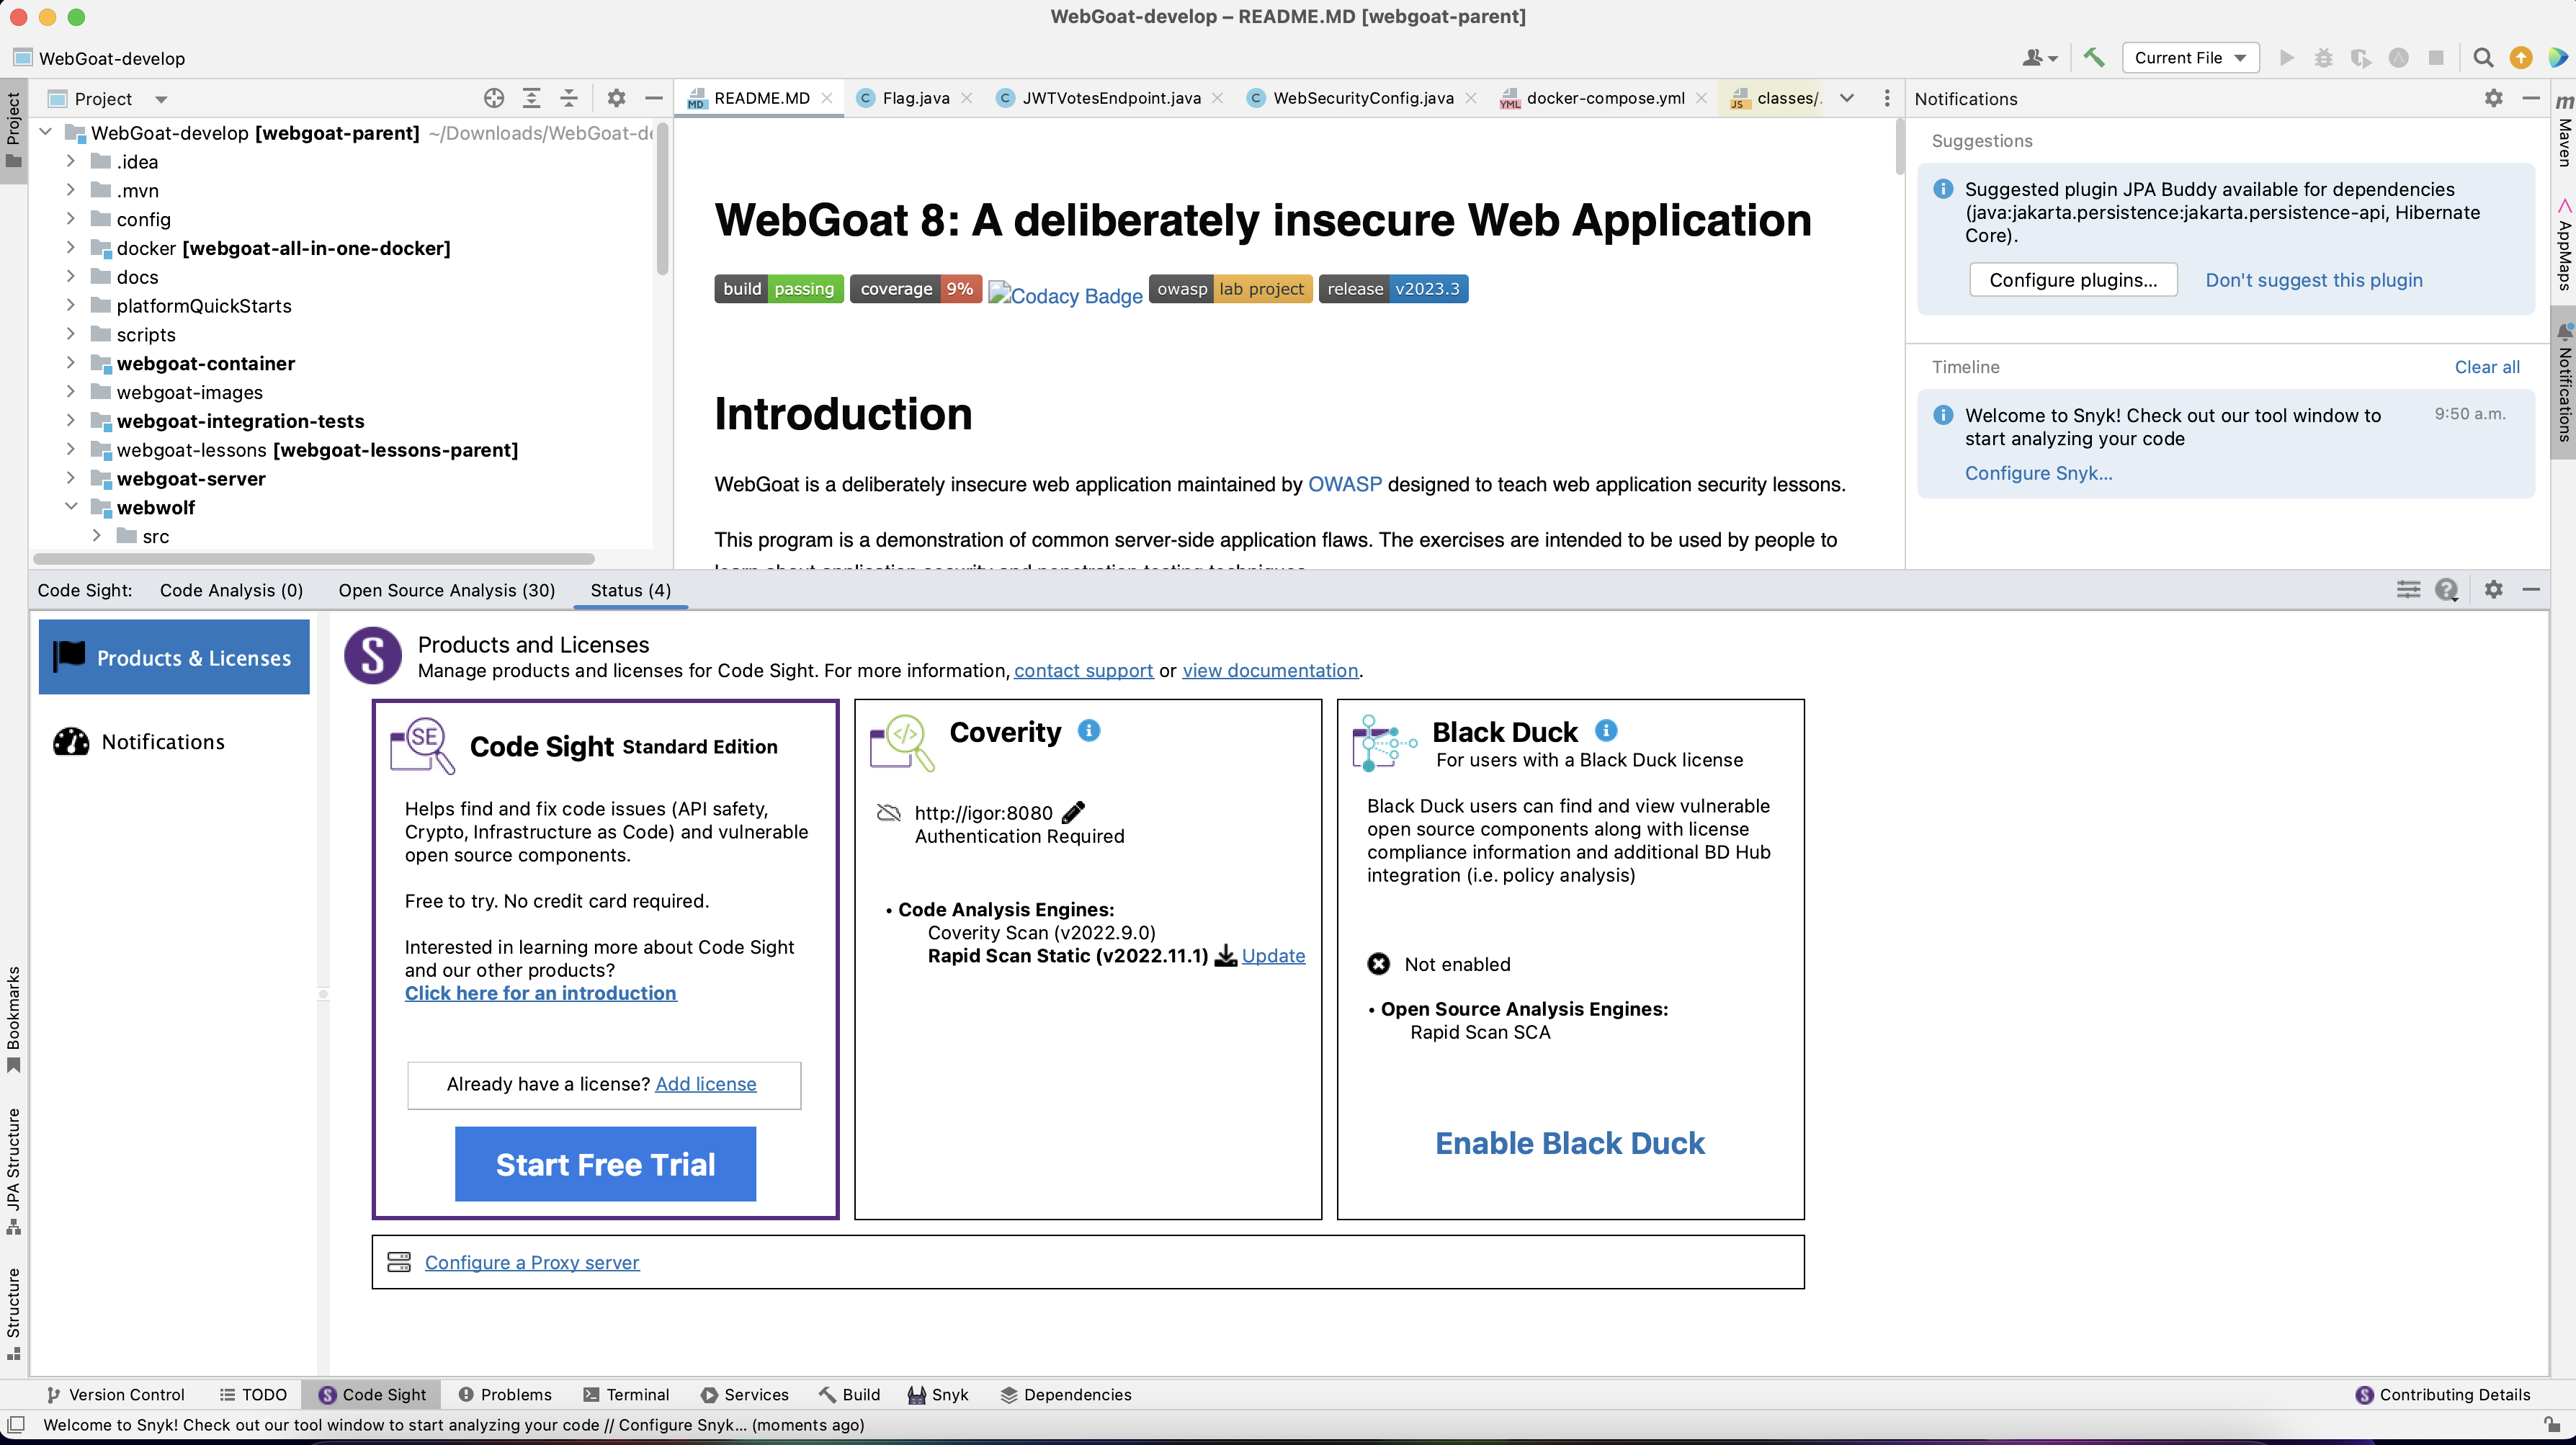Open Project panel settings gear
The width and height of the screenshot is (2576, 1445).
click(x=616, y=98)
